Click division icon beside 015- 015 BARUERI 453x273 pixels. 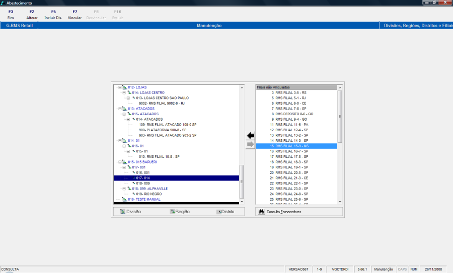coord(124,162)
